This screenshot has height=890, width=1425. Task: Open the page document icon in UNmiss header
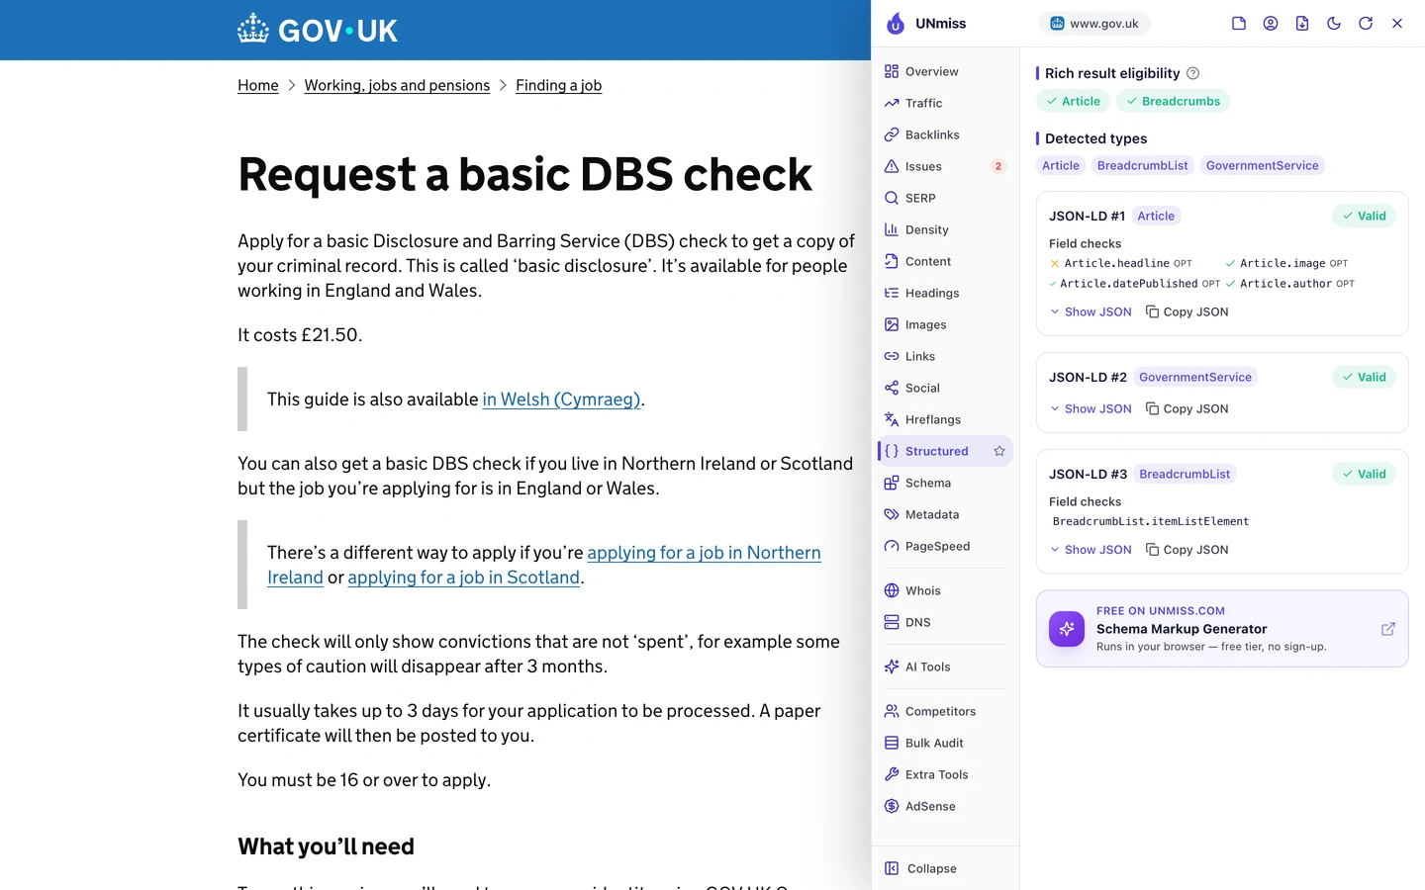click(1239, 24)
